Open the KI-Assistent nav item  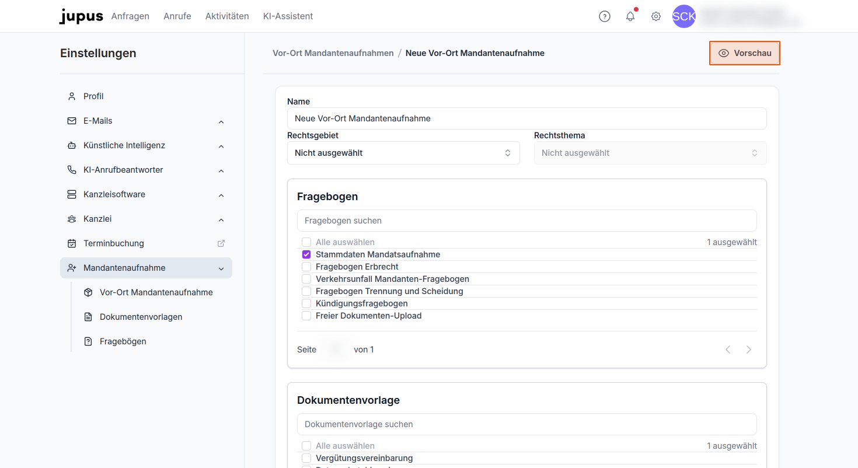point(288,16)
